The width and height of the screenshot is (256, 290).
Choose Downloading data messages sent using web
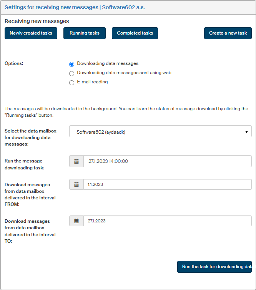(x=71, y=73)
